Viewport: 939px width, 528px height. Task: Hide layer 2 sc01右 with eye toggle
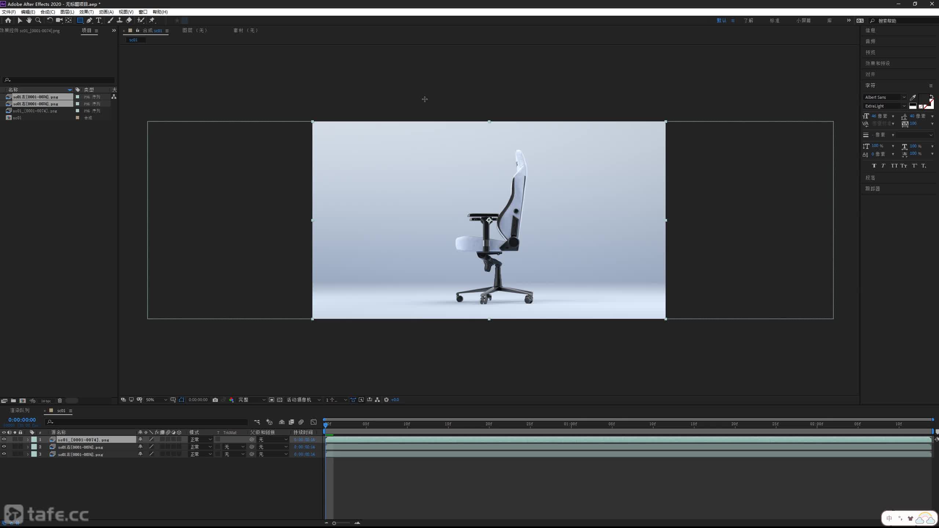(x=4, y=447)
